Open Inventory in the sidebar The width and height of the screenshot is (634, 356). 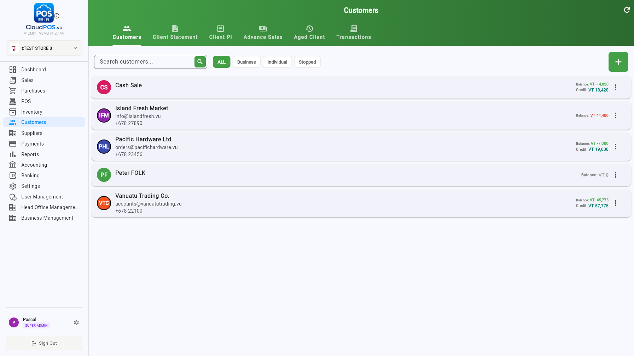[x=44, y=112]
